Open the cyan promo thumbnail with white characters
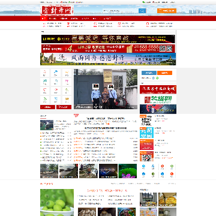The height and width of the screenshot is (216, 216). click(146, 133)
